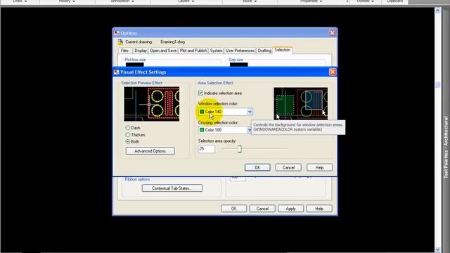Screen dimensions: 450x253
Task: Click Help in the Options dialog
Action: [x=319, y=209]
